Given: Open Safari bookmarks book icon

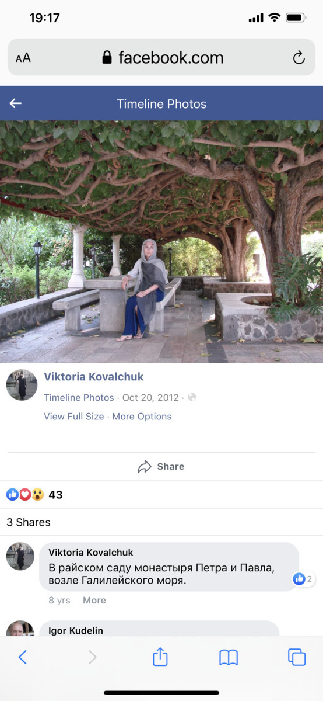Looking at the screenshot, I should coord(229,658).
